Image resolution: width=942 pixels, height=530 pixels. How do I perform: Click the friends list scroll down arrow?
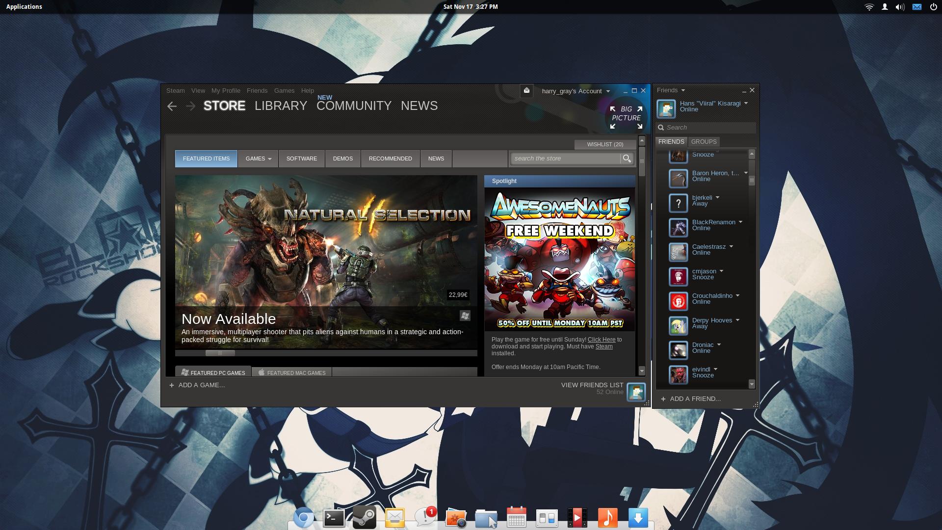point(752,384)
